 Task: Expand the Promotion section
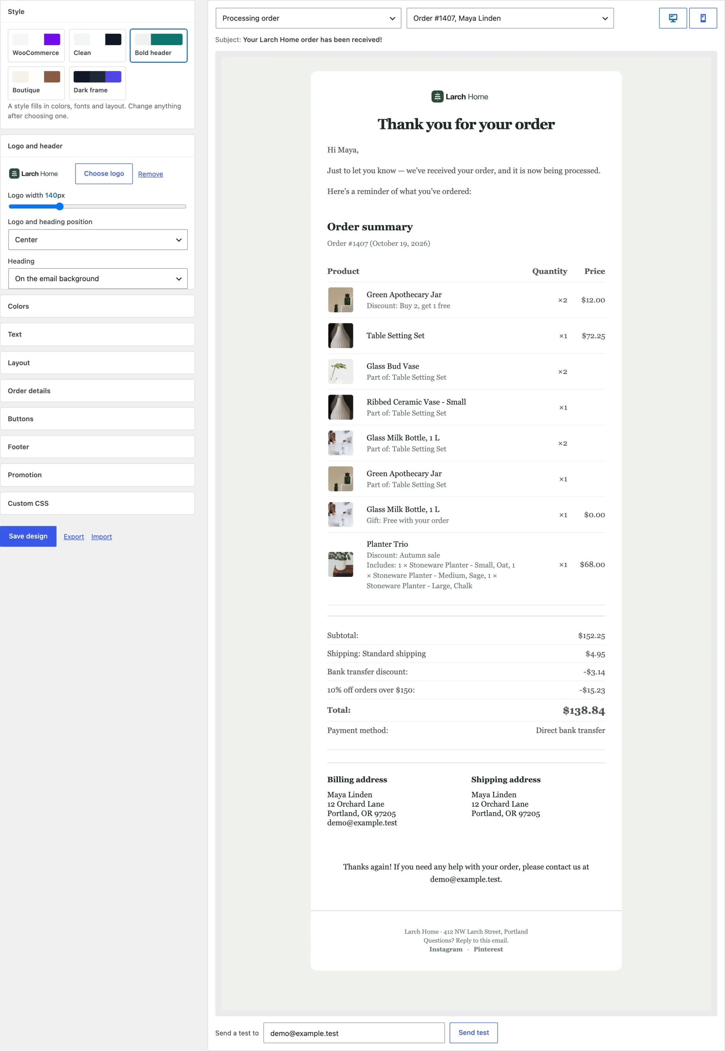tap(97, 475)
